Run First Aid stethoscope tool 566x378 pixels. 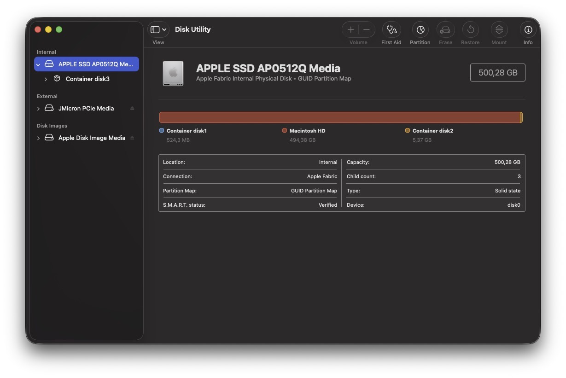point(391,29)
